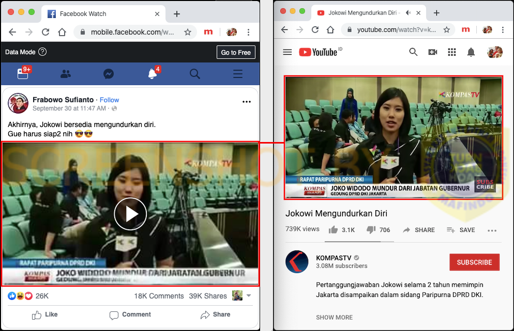Open Facebook Messenger icon

[x=109, y=74]
